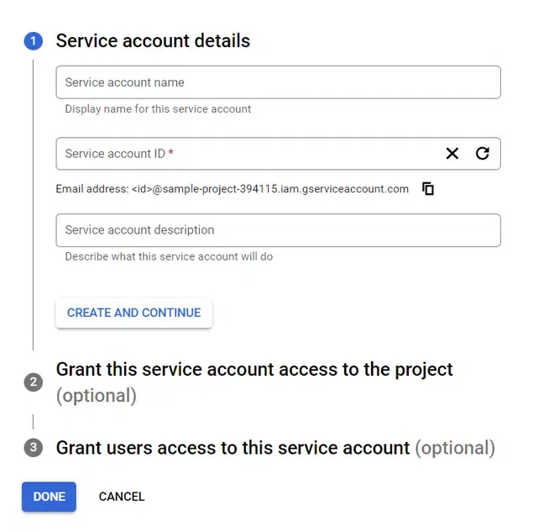Cancel service account creation

point(122,497)
